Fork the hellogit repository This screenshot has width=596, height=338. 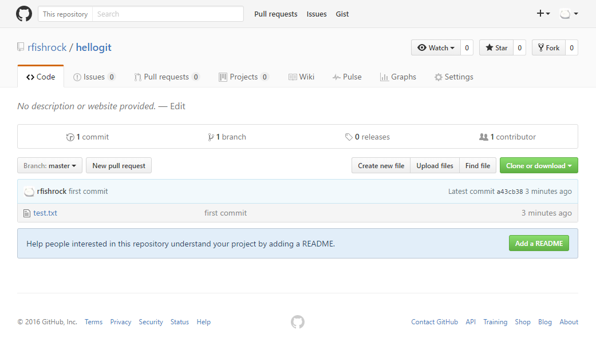click(x=548, y=48)
